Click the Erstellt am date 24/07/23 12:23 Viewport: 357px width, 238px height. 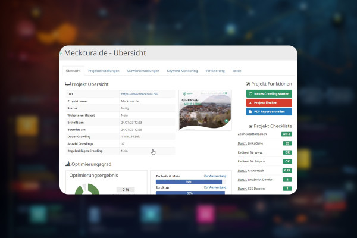[131, 123]
